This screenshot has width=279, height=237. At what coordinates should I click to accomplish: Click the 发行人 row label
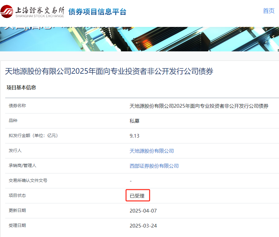pyautogui.click(x=15, y=150)
